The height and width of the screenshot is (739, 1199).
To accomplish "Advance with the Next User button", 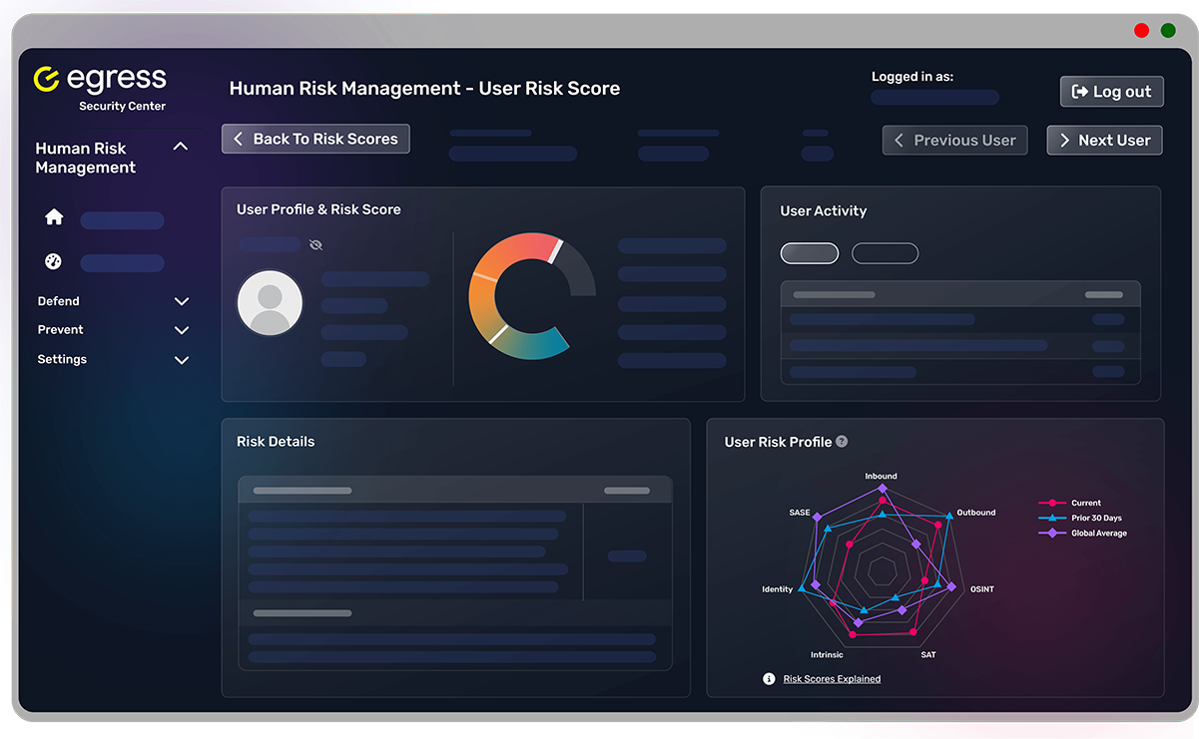I will [x=1104, y=140].
